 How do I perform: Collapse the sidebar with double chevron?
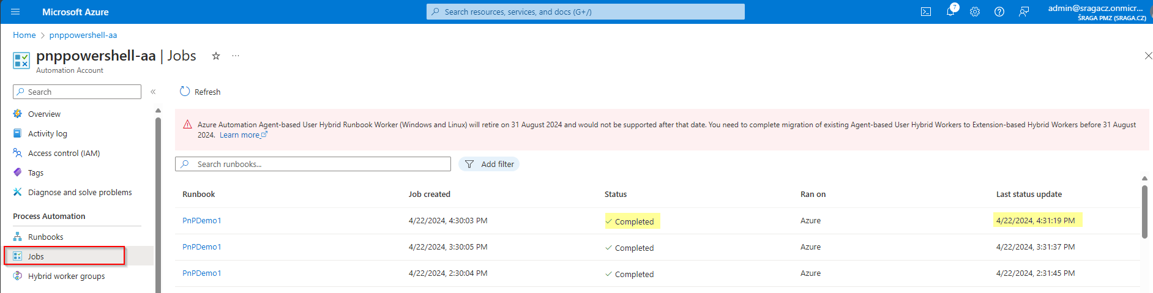click(153, 92)
